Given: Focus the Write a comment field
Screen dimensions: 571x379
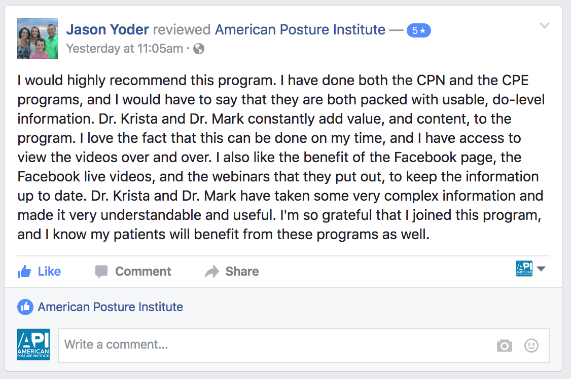Looking at the screenshot, I should click(274, 346).
